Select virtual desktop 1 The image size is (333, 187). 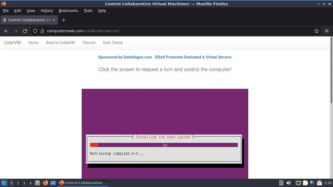point(11,183)
